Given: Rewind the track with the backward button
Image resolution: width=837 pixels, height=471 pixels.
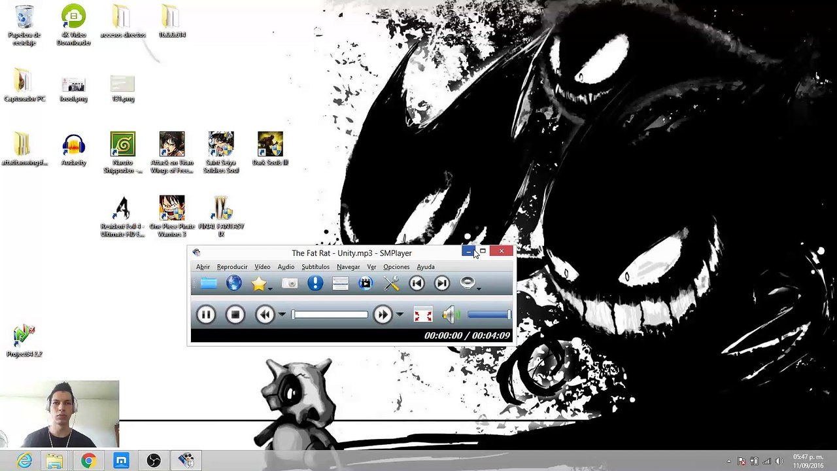Looking at the screenshot, I should pyautogui.click(x=265, y=315).
